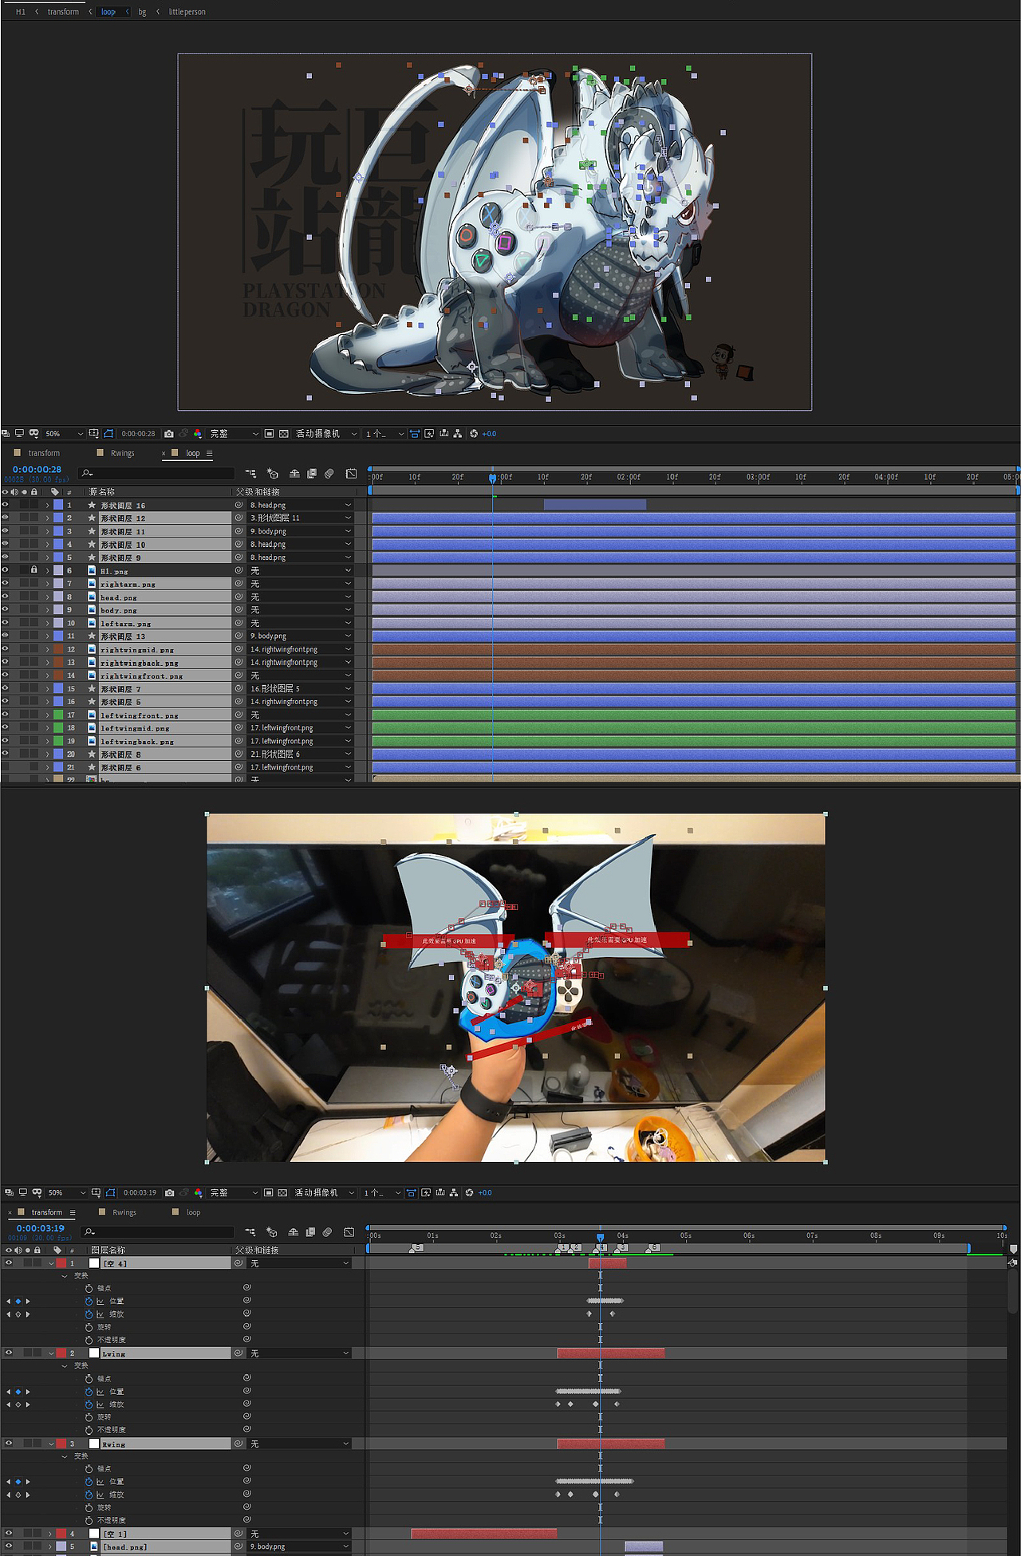Click label color swatch of rightwingfront.png layer
This screenshot has width=1021, height=1556.
pyautogui.click(x=58, y=676)
